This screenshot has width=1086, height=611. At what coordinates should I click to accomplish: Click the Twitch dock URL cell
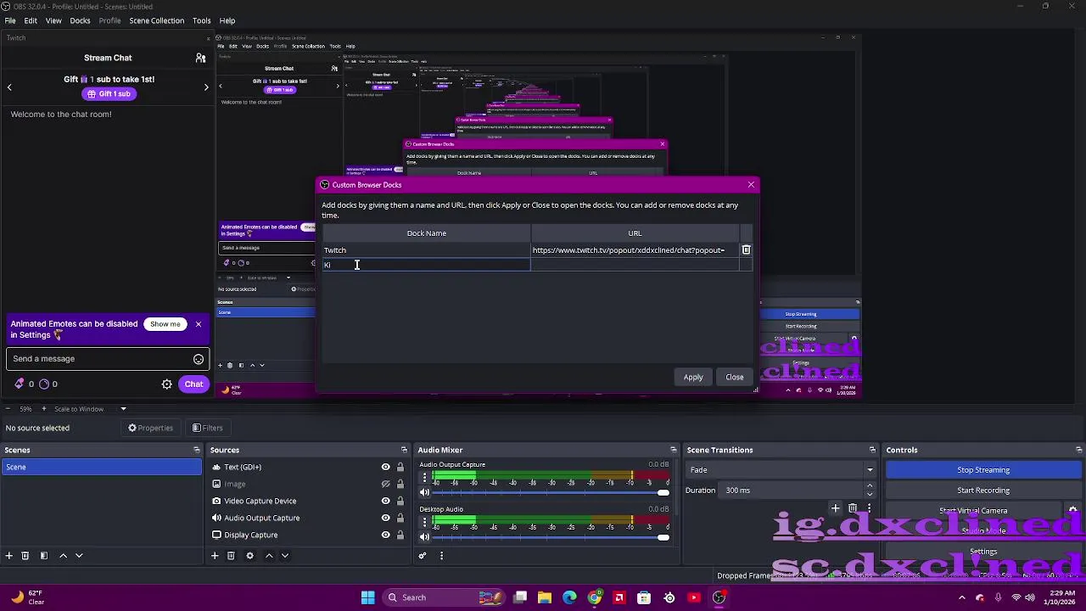[x=635, y=250]
